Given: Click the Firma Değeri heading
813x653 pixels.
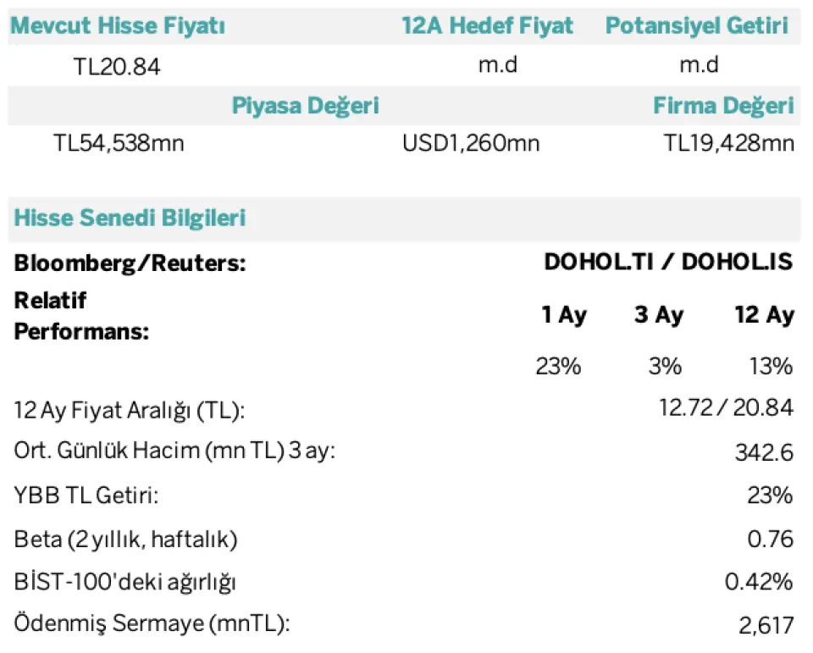Looking at the screenshot, I should (723, 106).
